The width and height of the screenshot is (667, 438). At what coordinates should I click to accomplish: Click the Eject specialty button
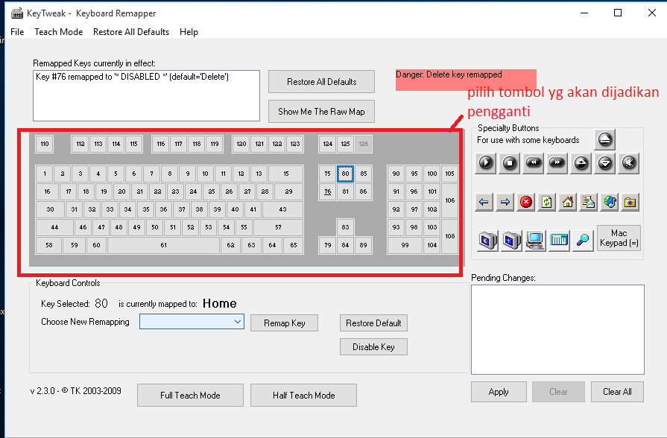604,139
